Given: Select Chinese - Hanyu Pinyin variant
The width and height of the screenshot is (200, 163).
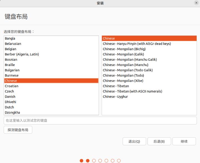Looking at the screenshot, I should 137,44.
